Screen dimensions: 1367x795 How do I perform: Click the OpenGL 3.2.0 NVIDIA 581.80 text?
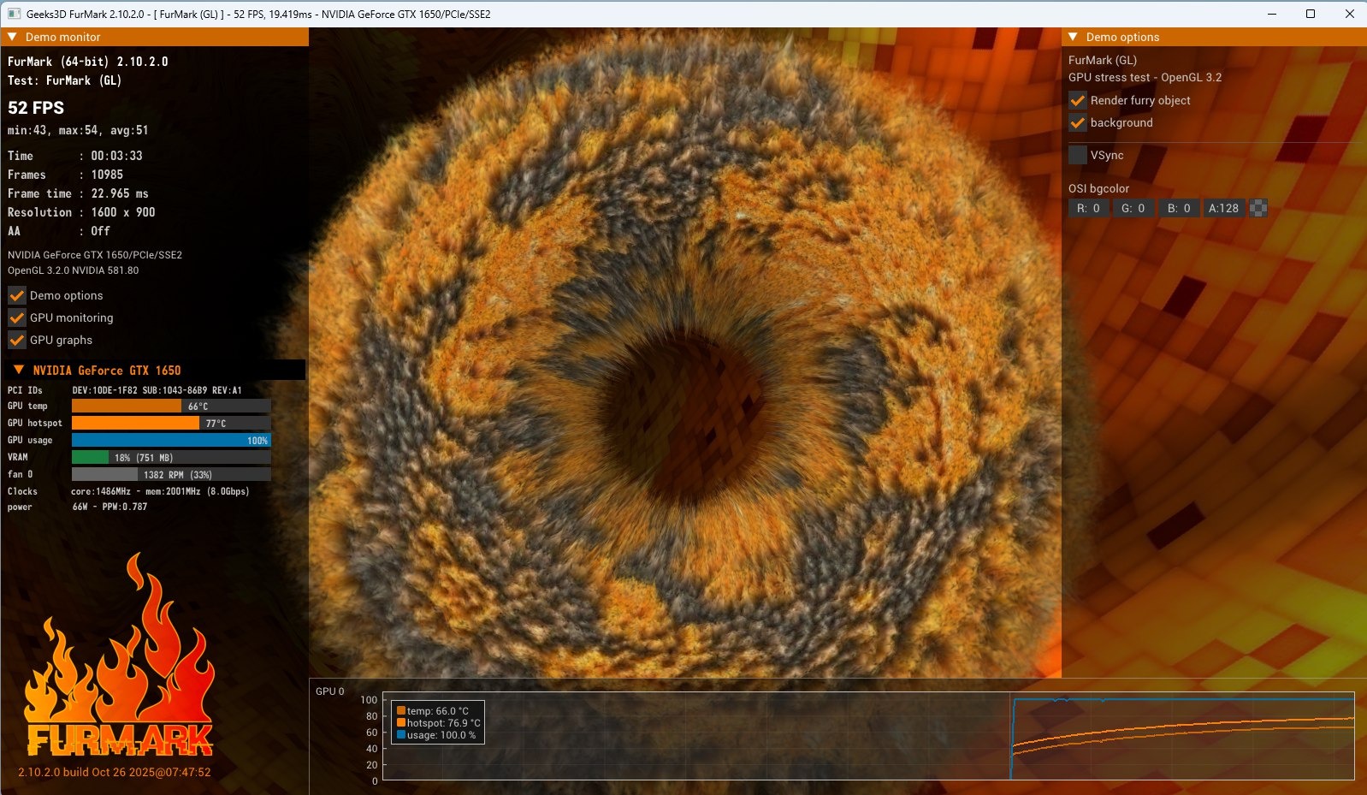[x=74, y=270]
